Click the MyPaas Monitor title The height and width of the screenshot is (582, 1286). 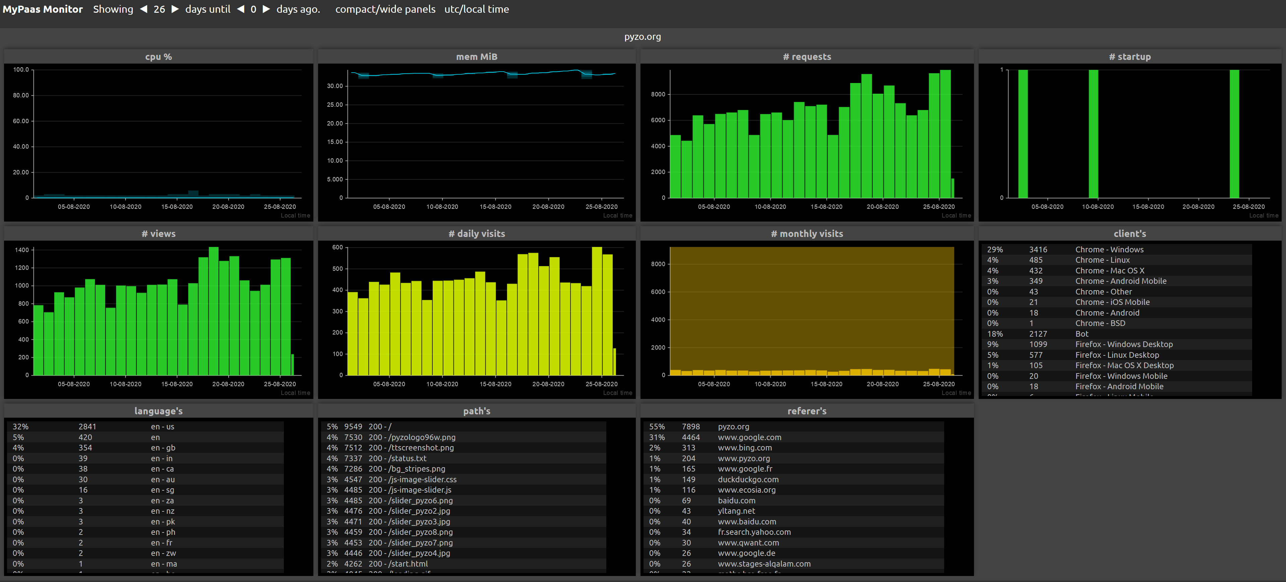pos(43,9)
